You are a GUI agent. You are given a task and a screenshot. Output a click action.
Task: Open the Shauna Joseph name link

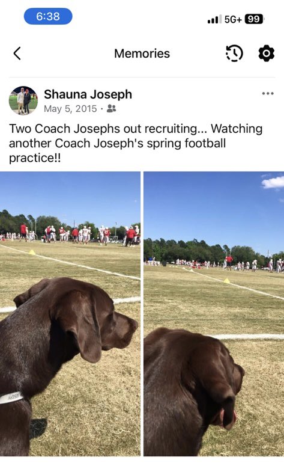88,94
